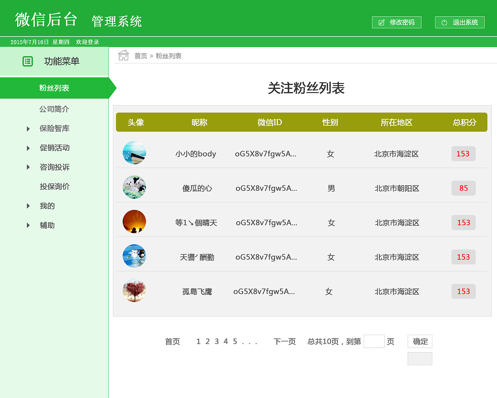The height and width of the screenshot is (398, 497).
Task: Click the 微信ID column header
Action: pyautogui.click(x=269, y=122)
